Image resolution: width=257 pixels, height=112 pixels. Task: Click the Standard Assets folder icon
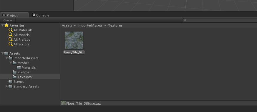(x=11, y=86)
